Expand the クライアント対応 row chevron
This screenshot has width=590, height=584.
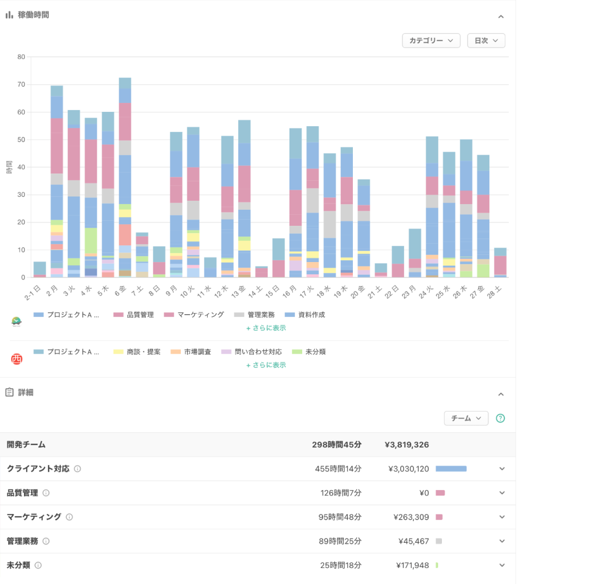(x=502, y=469)
